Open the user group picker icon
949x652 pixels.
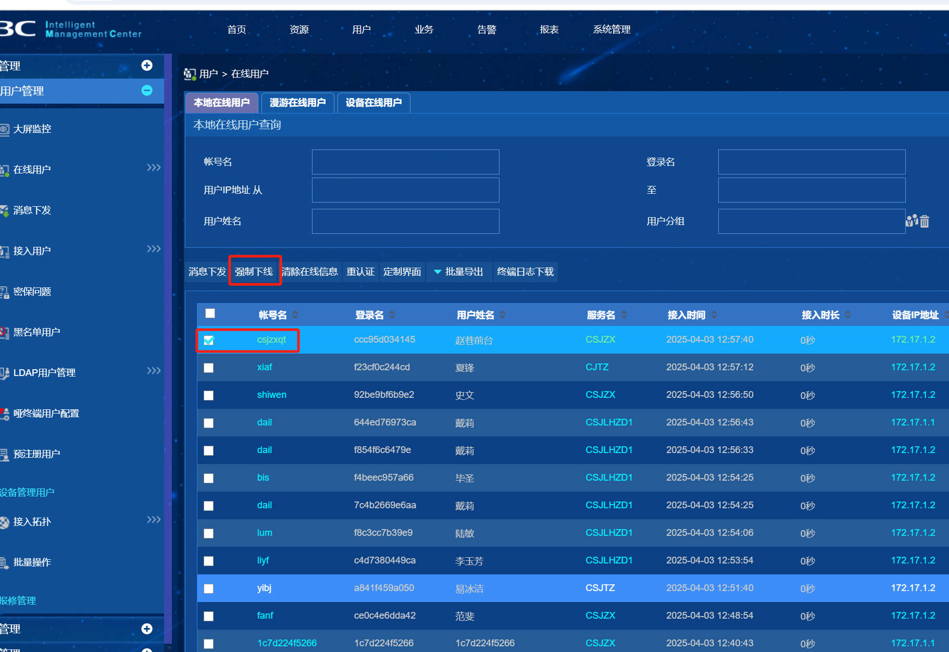click(x=911, y=221)
